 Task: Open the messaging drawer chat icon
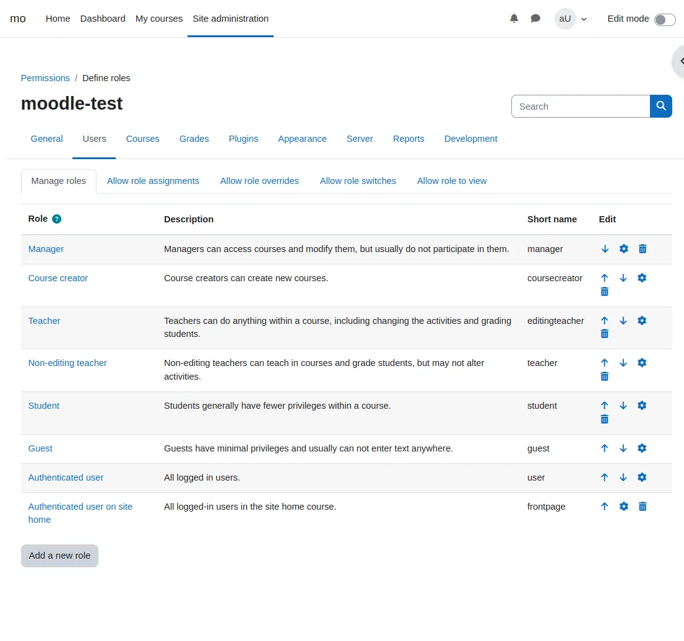[535, 19]
